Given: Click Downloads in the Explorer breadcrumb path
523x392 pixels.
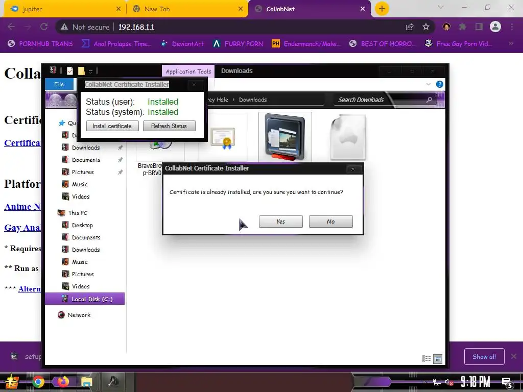Looking at the screenshot, I should [x=253, y=100].
